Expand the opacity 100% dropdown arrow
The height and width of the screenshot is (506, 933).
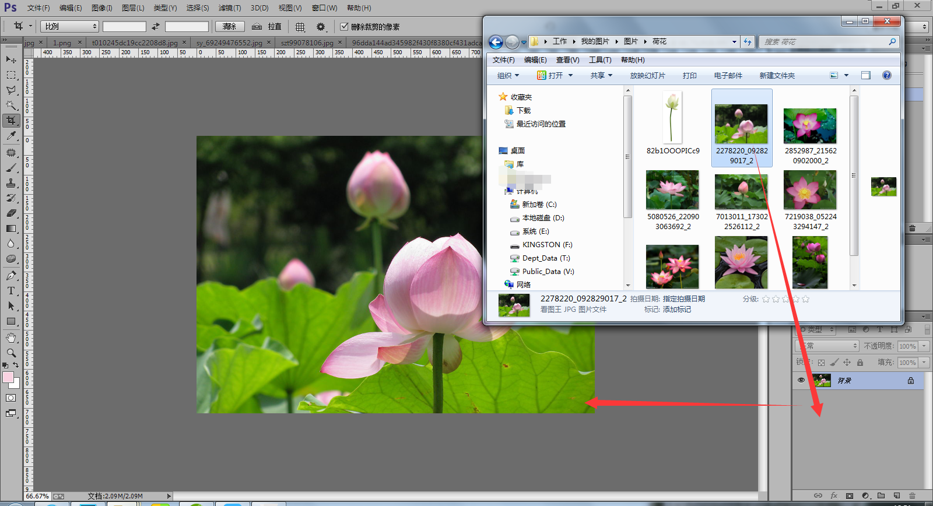pyautogui.click(x=924, y=346)
